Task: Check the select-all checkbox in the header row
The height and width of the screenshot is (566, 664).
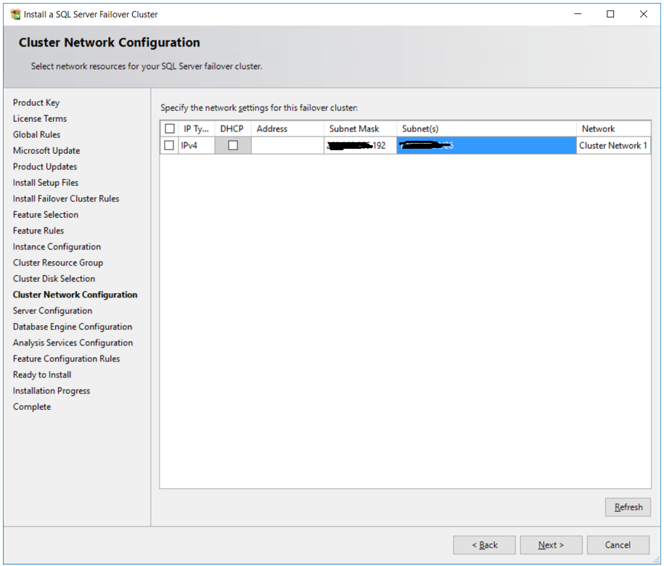Action: point(170,128)
